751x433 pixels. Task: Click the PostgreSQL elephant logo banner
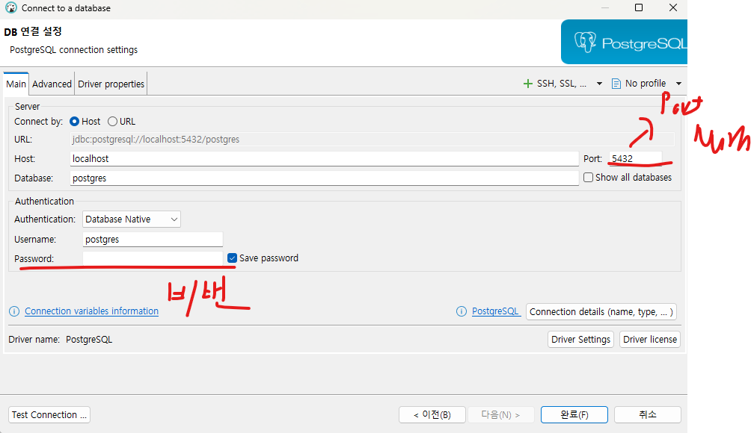624,42
